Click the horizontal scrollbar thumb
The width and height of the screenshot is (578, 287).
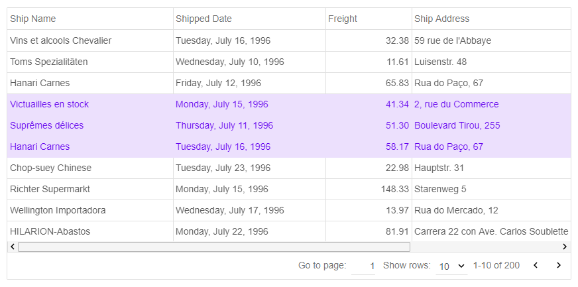click(213, 247)
